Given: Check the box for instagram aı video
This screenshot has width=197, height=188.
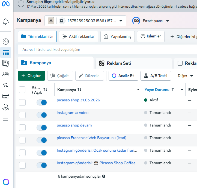Looking at the screenshot, I should (x=22, y=115).
